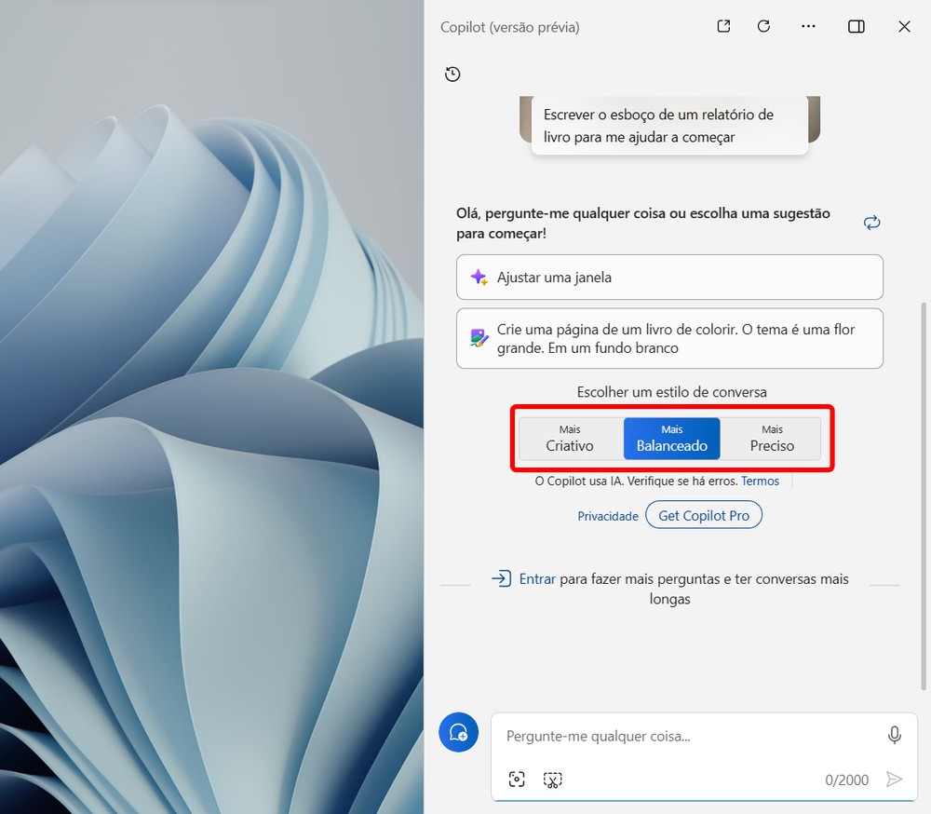Add a screenshot to your message

516,779
